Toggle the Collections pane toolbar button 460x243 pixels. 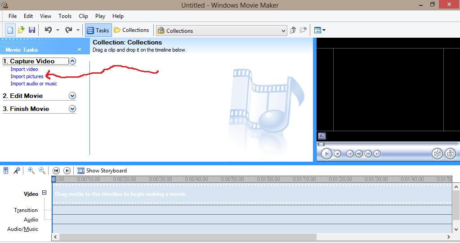[131, 30]
